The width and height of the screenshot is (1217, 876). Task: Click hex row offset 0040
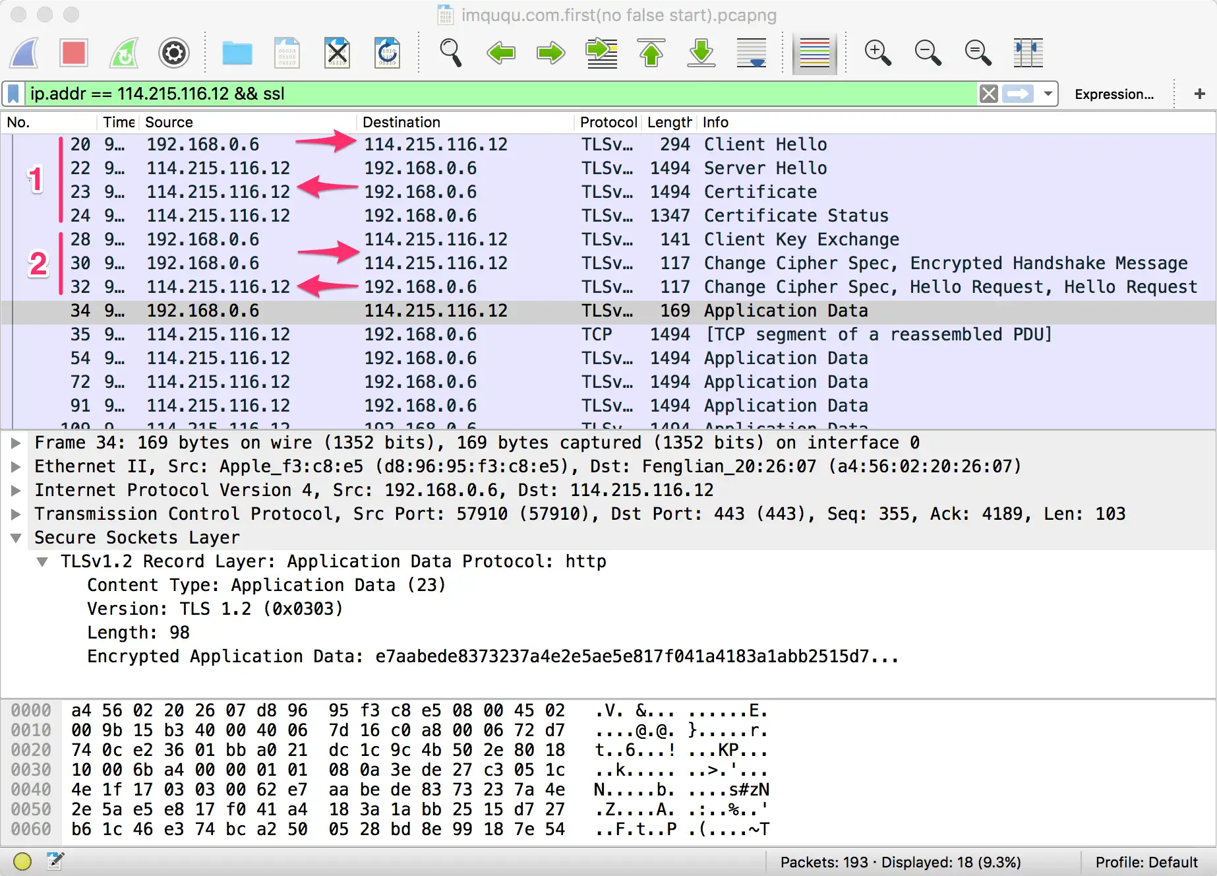(31, 790)
